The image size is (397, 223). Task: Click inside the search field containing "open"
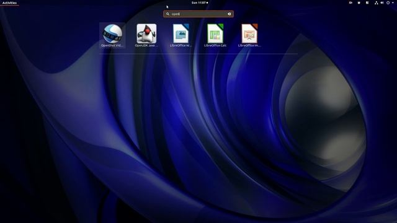coord(198,14)
